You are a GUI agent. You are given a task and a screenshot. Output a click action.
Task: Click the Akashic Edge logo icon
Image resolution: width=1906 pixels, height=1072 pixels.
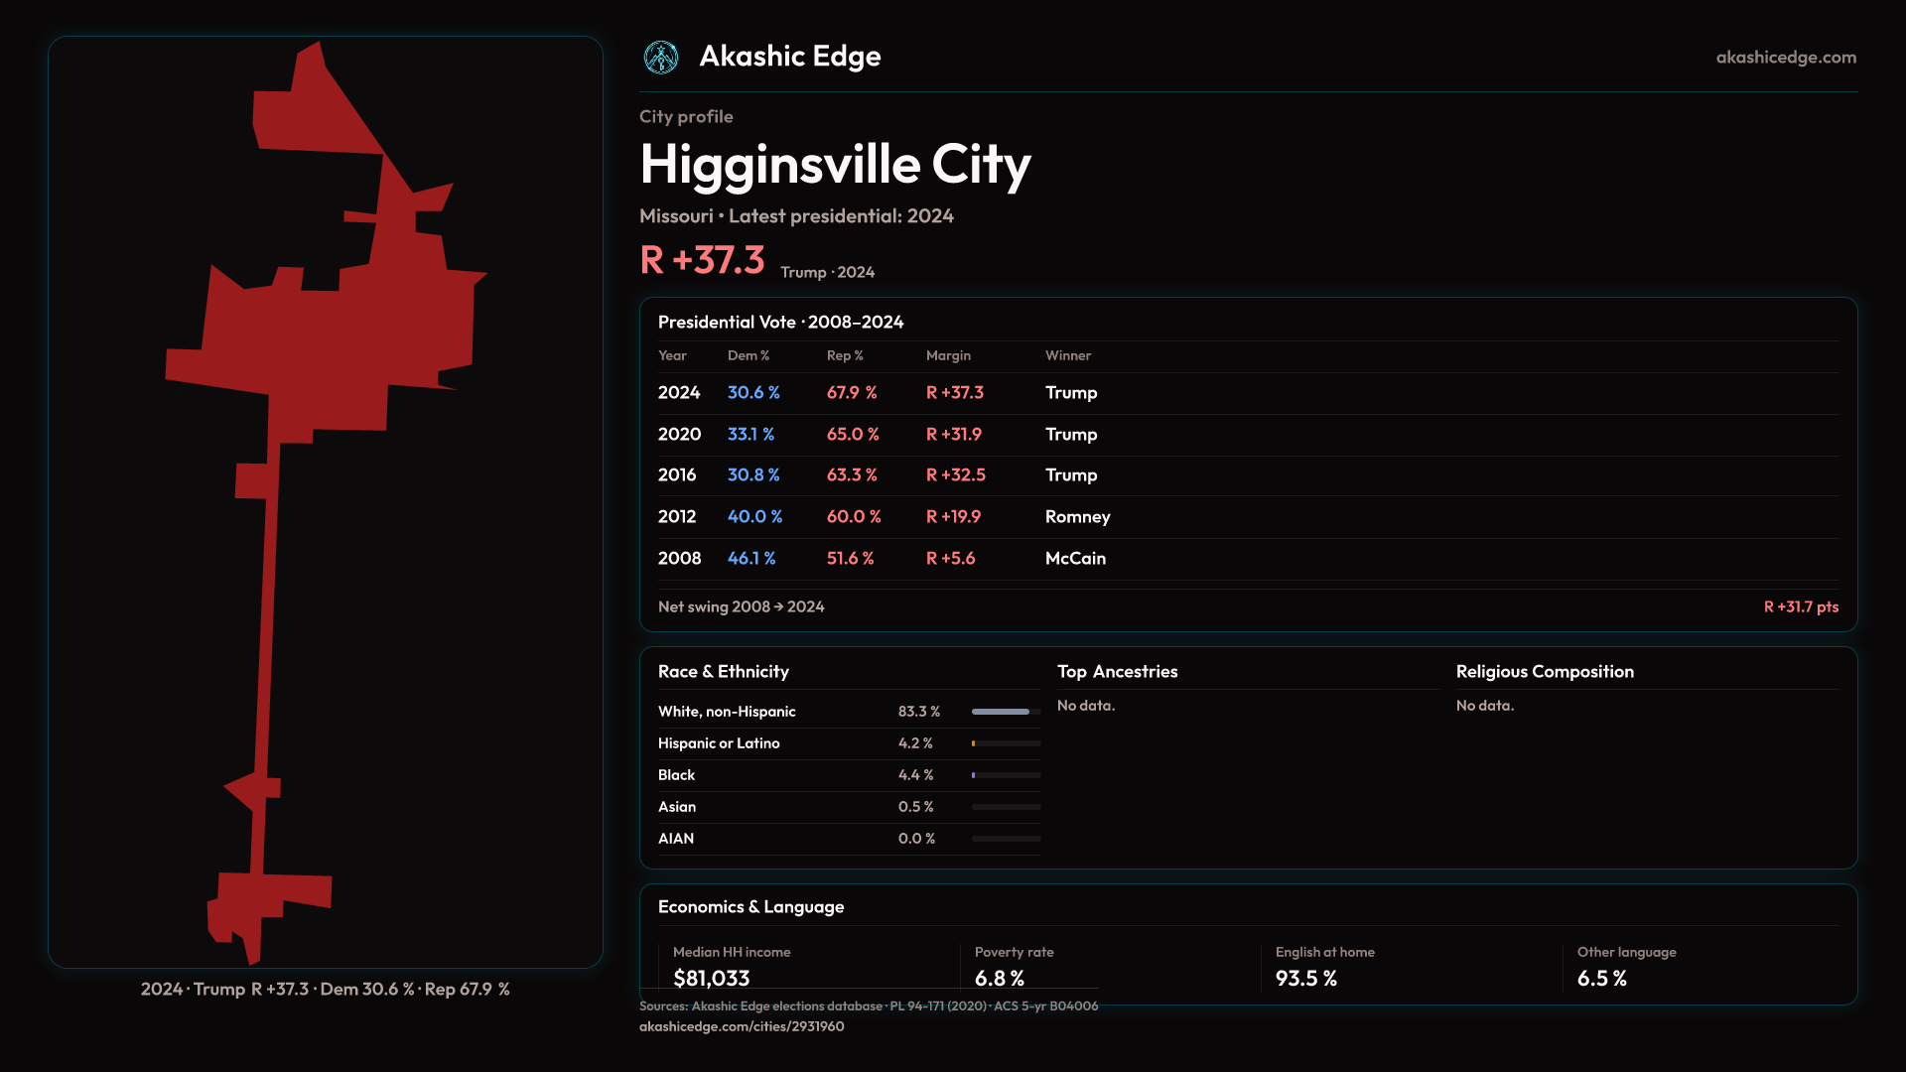click(x=660, y=58)
